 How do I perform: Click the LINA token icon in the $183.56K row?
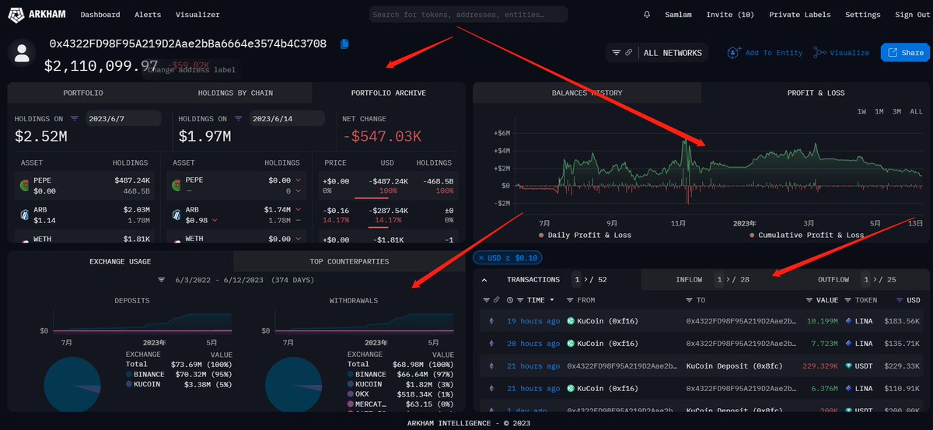click(x=849, y=321)
